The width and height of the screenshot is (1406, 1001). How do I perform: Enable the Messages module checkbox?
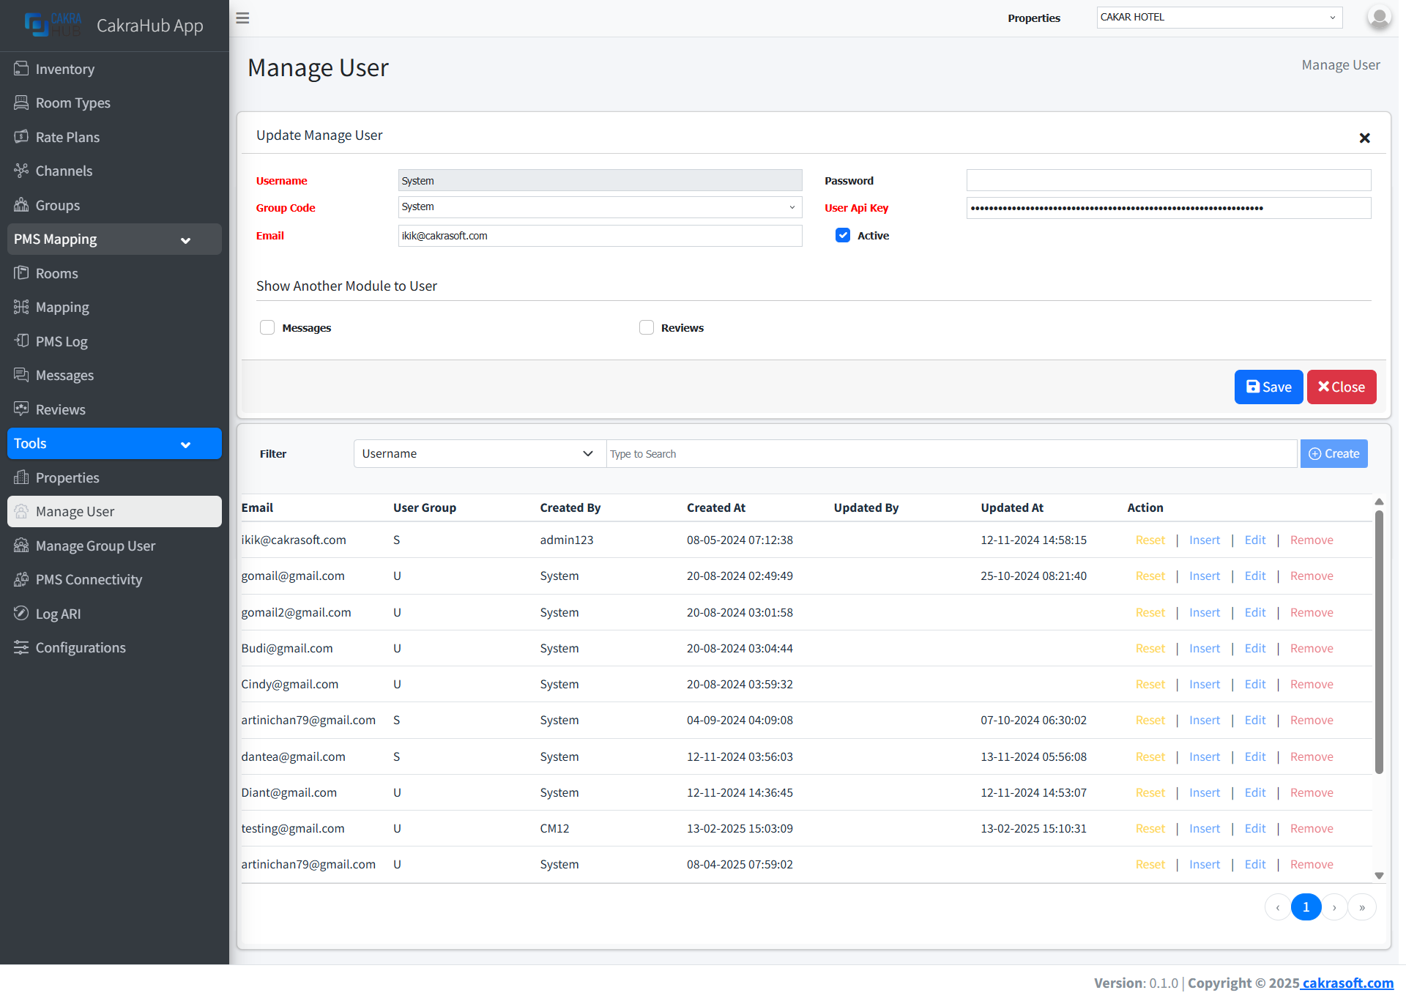267,327
